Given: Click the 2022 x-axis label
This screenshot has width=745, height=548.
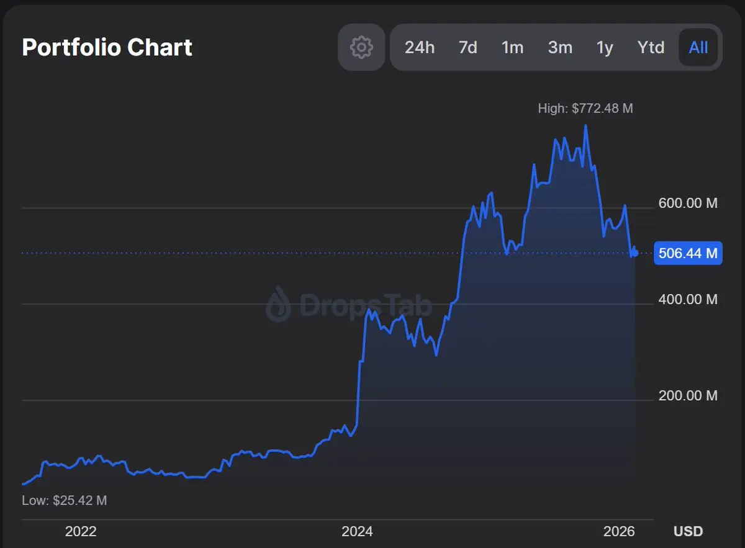Looking at the screenshot, I should tap(81, 531).
